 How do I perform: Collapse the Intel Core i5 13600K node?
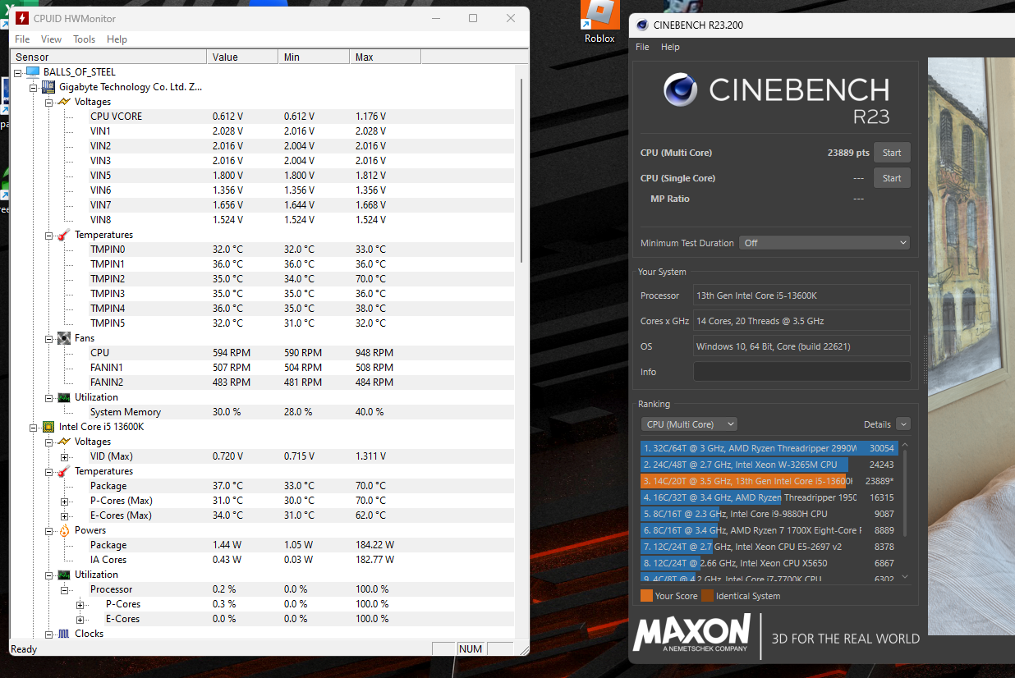tap(34, 427)
